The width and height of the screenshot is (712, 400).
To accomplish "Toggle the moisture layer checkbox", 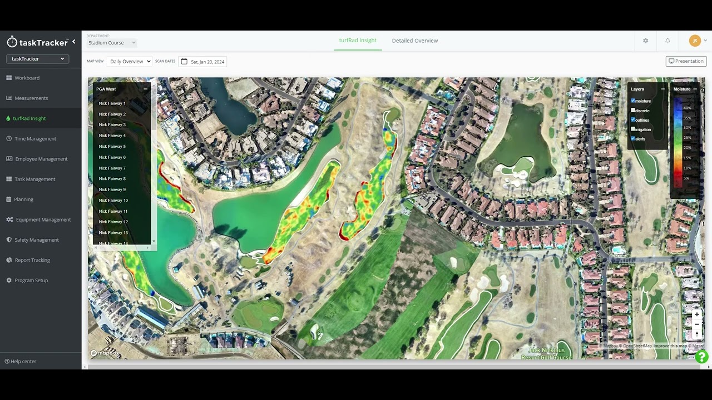I will click(x=633, y=101).
